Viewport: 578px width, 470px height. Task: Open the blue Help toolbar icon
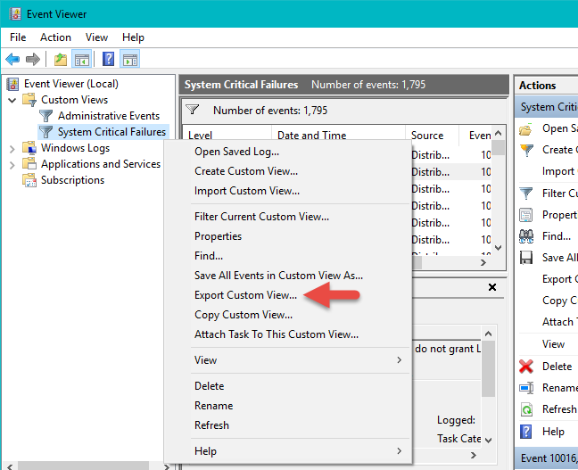108,59
